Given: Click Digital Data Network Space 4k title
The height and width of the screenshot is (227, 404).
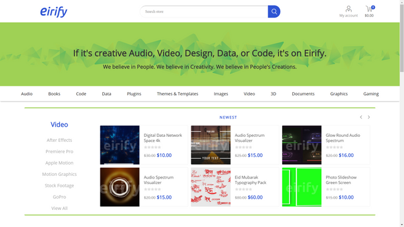Looking at the screenshot, I should coord(163,137).
